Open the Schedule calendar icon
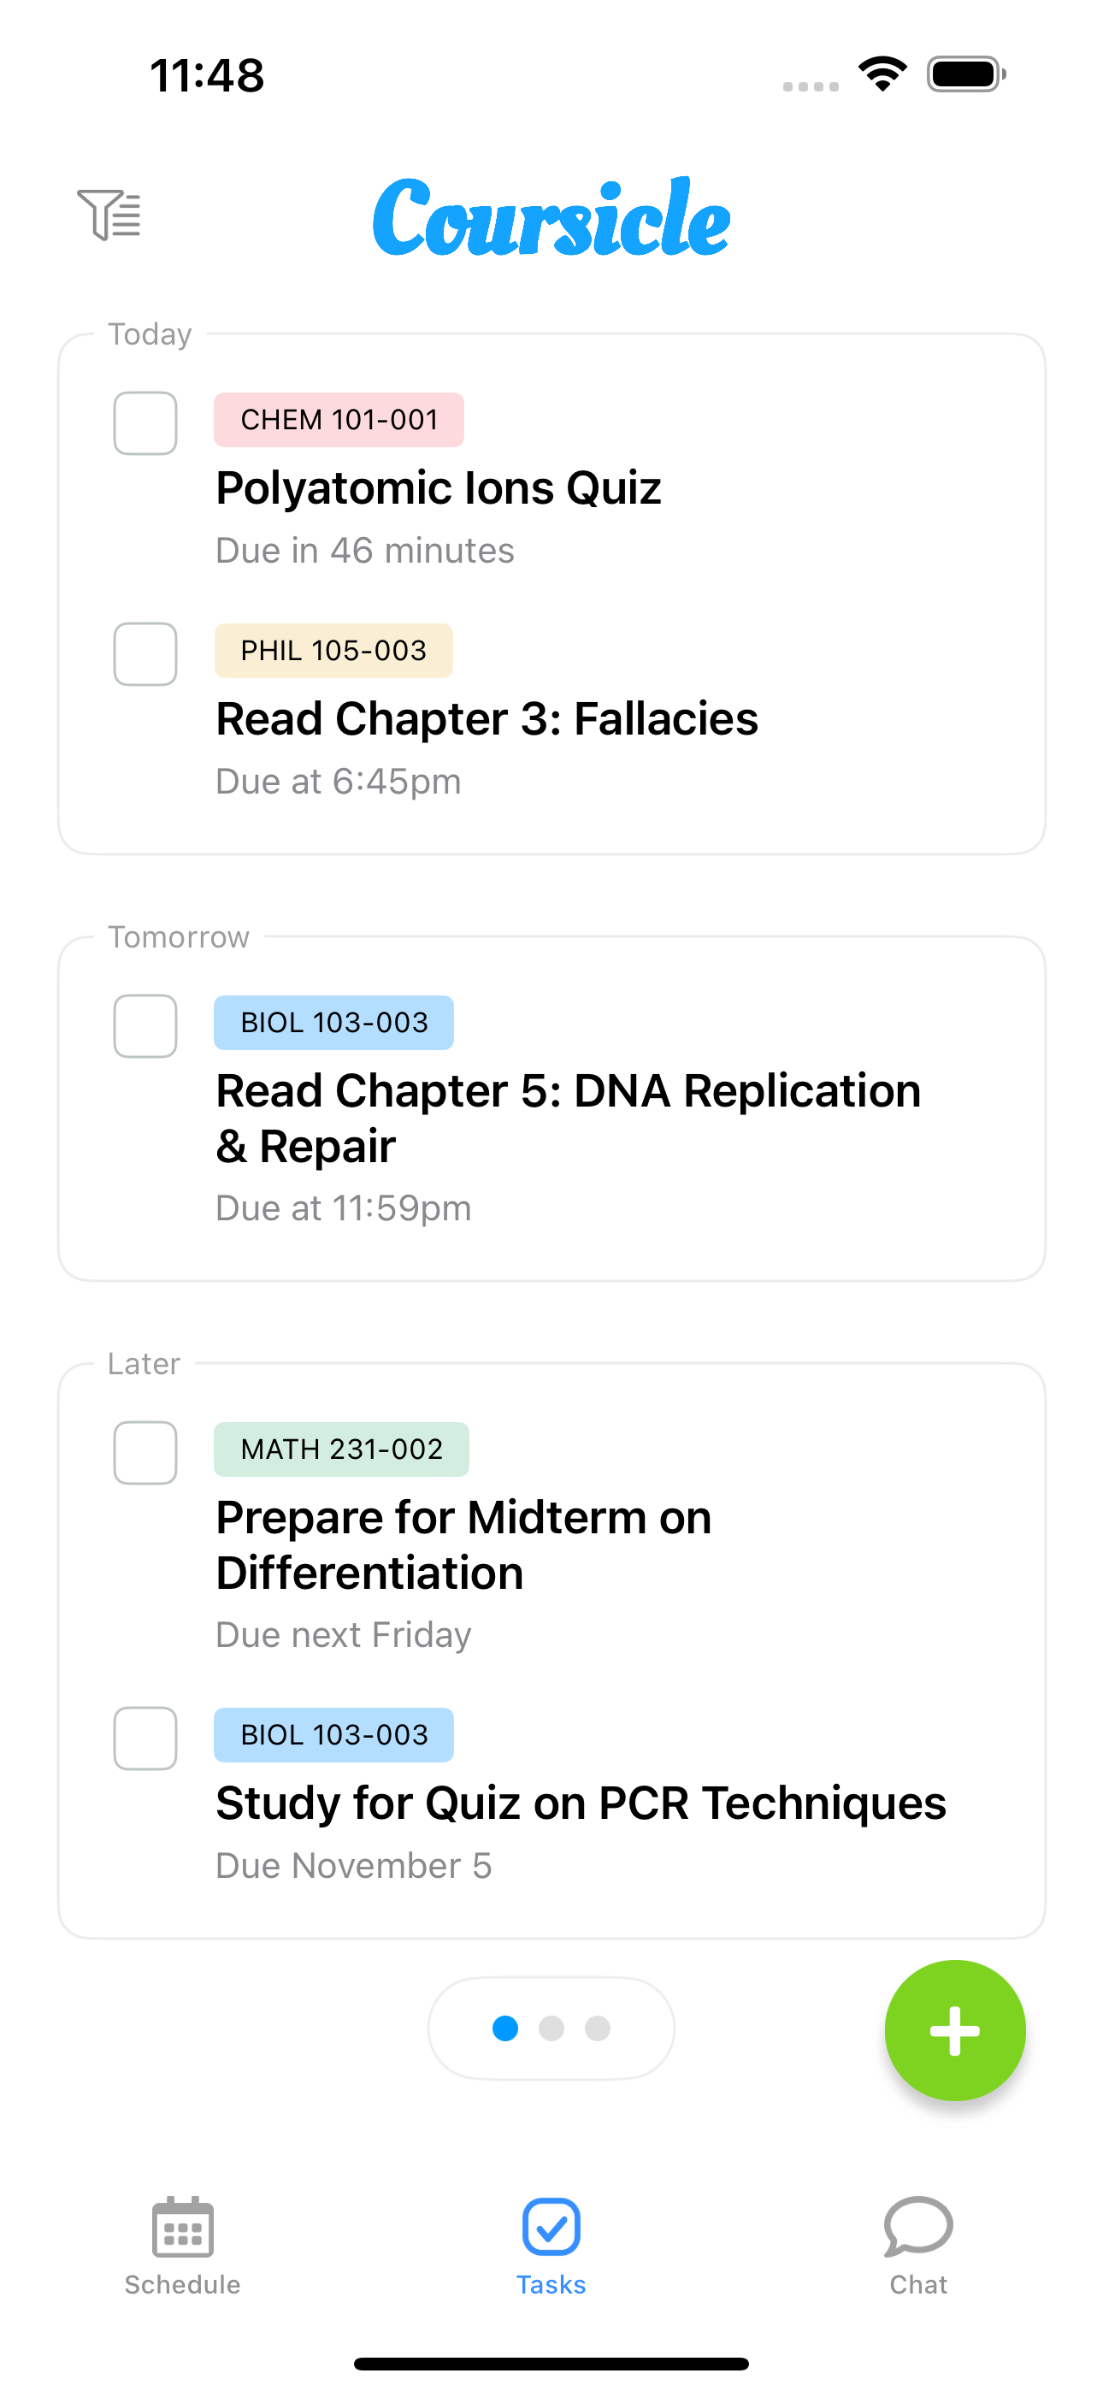 (183, 2227)
